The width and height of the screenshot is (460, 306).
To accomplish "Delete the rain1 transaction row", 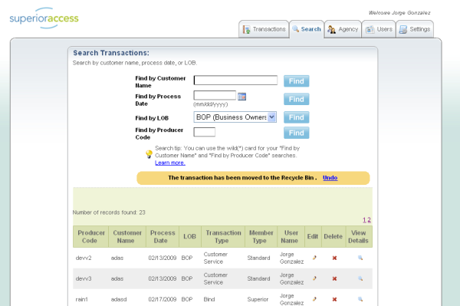I will point(334,299).
